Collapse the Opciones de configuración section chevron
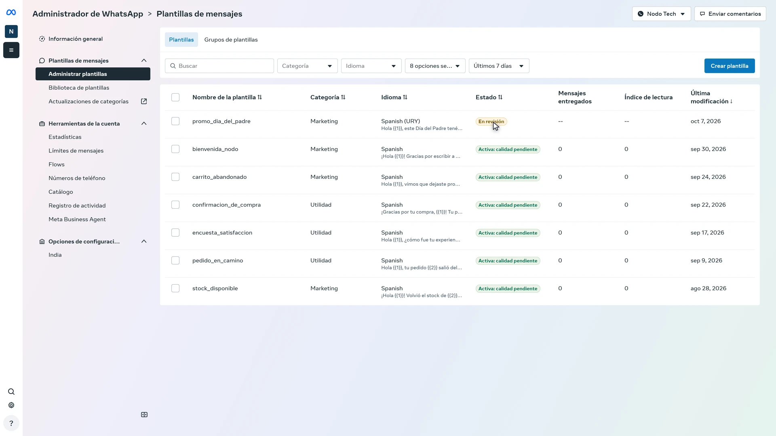The width and height of the screenshot is (776, 436). (144, 241)
